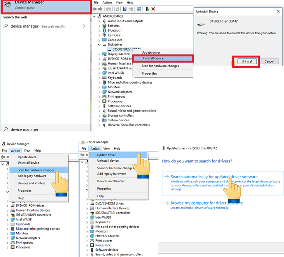Click the Back arrow in the top Device Manager toolbar
The width and height of the screenshot is (284, 257).
click(95, 9)
